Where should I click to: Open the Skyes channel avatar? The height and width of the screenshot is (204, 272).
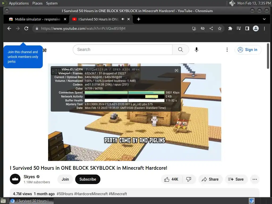pos(15,179)
